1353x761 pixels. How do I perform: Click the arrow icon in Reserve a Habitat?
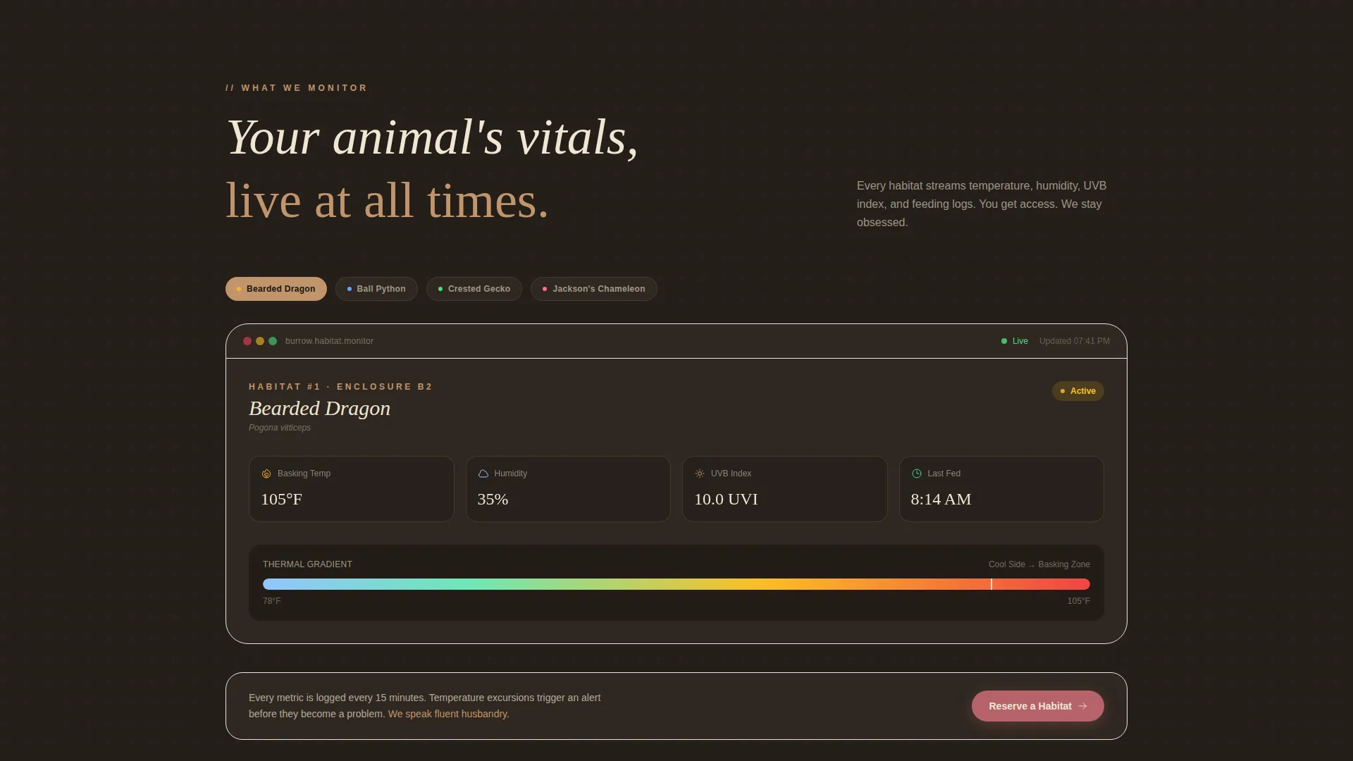pyautogui.click(x=1082, y=706)
